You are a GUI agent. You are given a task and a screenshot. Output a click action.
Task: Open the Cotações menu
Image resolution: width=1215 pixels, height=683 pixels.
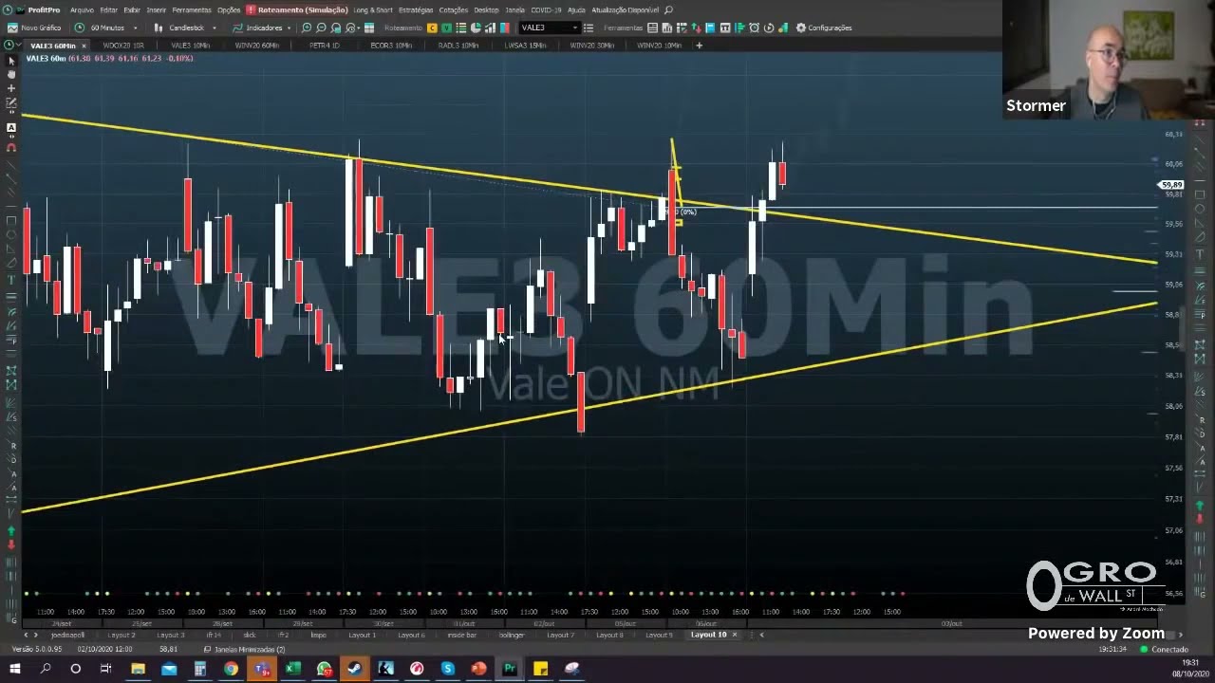coord(454,9)
